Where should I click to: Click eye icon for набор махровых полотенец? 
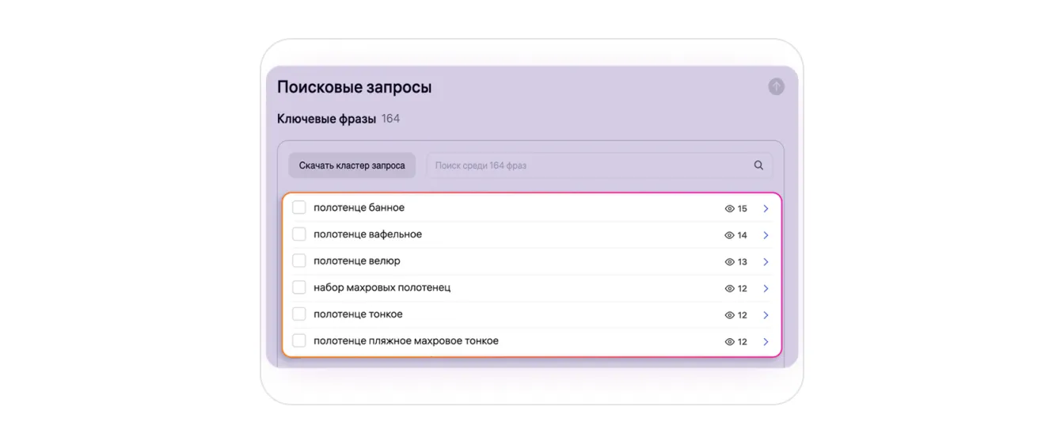[x=730, y=289]
